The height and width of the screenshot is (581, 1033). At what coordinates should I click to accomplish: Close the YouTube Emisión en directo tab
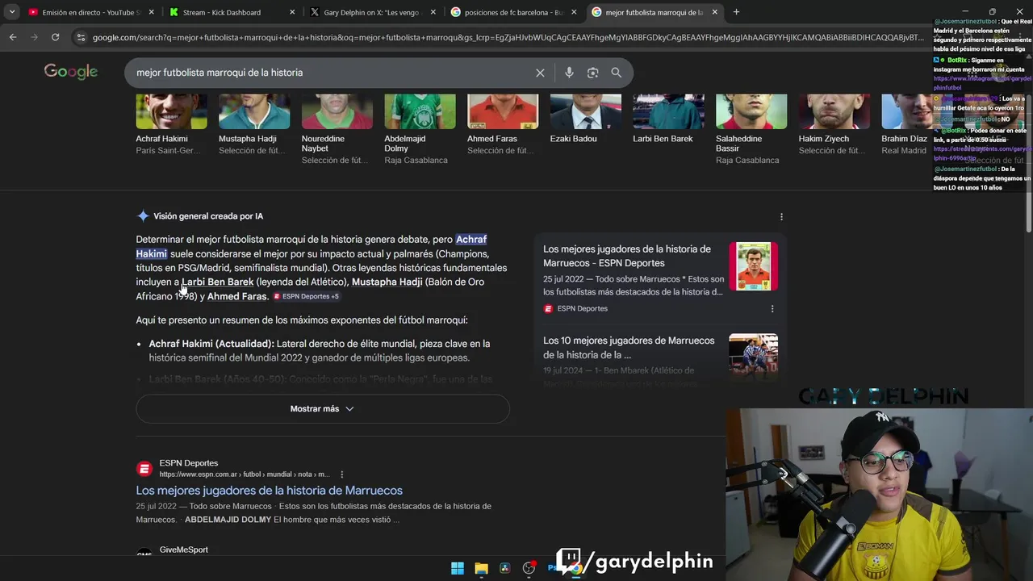pos(152,12)
